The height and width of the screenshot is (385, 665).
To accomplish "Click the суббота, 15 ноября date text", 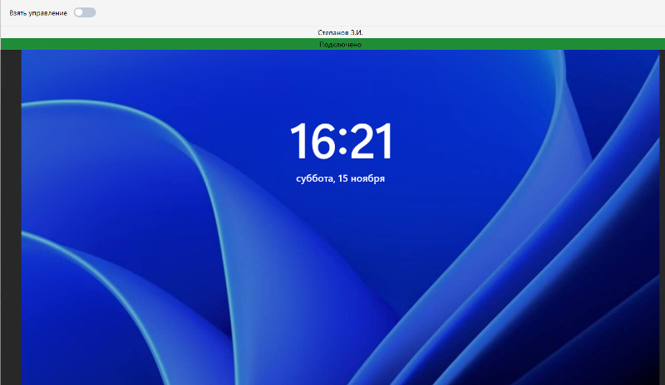I will click(340, 178).
